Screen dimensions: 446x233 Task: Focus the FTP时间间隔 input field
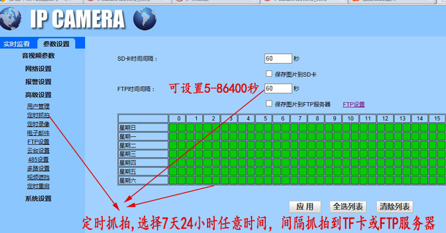pos(278,89)
